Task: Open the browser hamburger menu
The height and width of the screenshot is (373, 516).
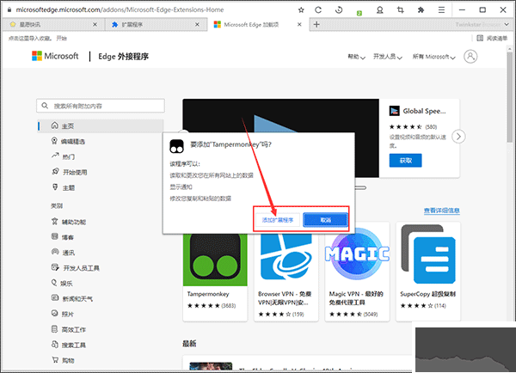Action: coord(441,9)
